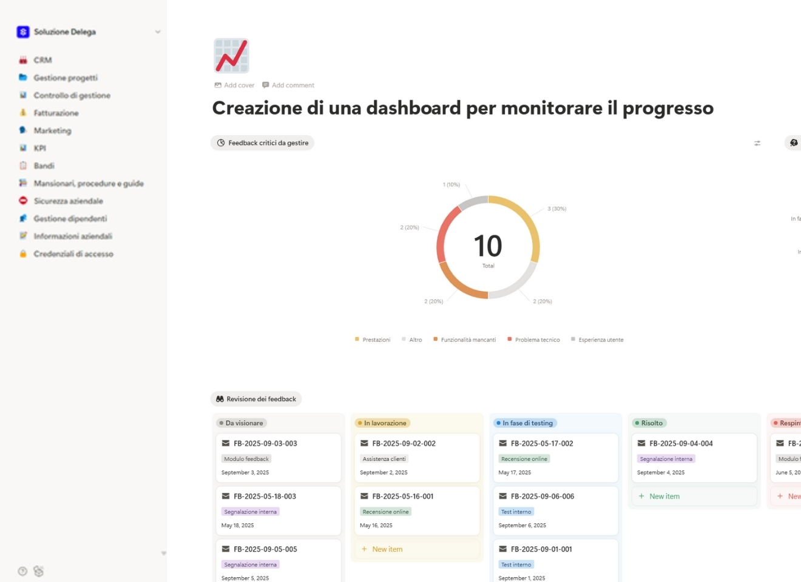
Task: Open Notion help via question-mark bubble
Action: (x=793, y=142)
